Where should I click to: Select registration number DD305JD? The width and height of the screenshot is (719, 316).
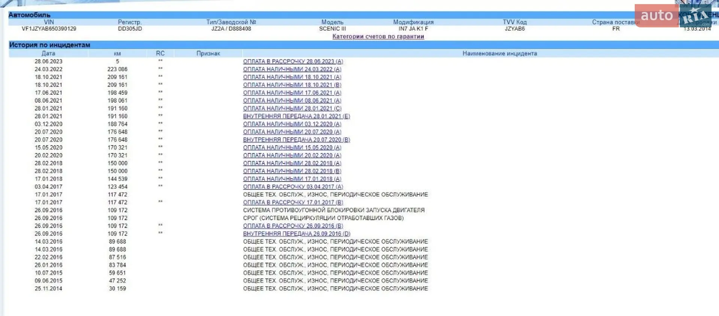130,29
